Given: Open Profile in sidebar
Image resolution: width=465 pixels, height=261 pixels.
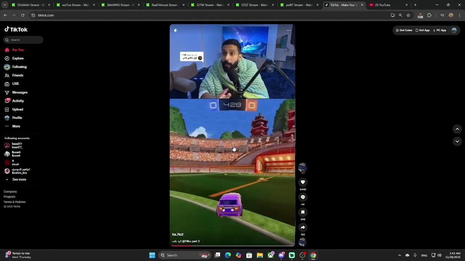Looking at the screenshot, I should [x=13, y=118].
